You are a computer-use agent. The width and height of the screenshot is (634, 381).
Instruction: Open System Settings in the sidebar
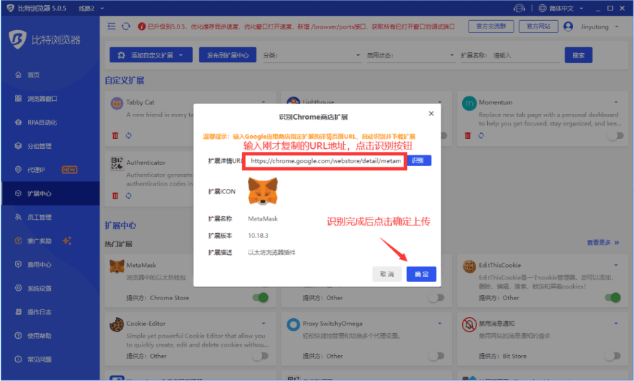tap(50, 288)
